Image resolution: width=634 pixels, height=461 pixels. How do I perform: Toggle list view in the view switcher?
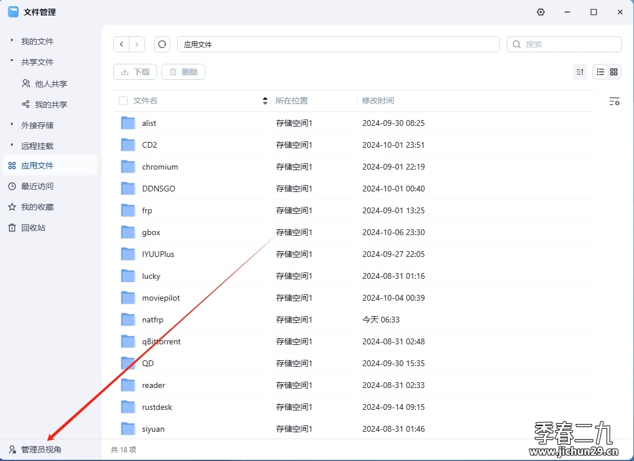(600, 72)
